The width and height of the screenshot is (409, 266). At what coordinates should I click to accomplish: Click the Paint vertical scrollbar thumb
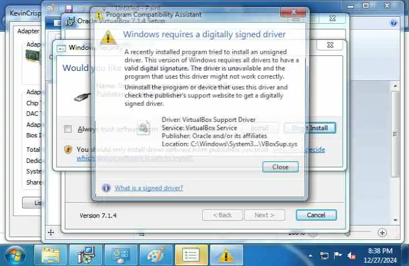(395, 134)
